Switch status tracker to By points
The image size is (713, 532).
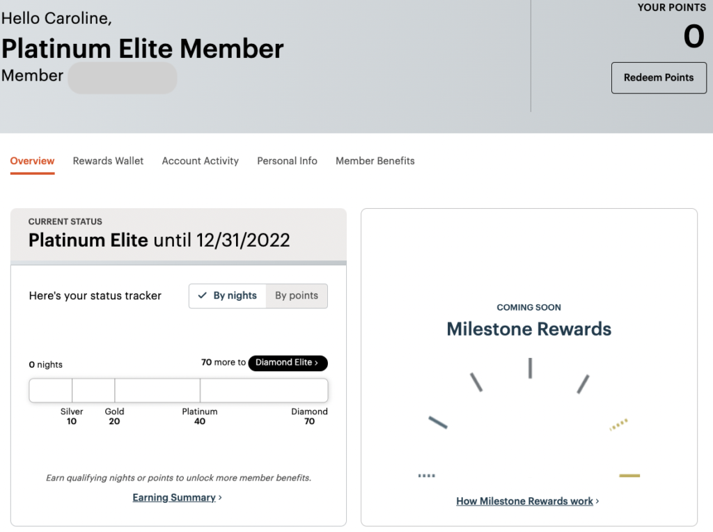click(x=297, y=296)
